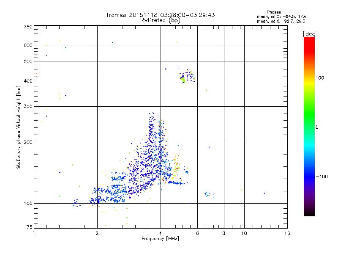
Task: Click the y-axis label '75'
Action: tap(30, 227)
